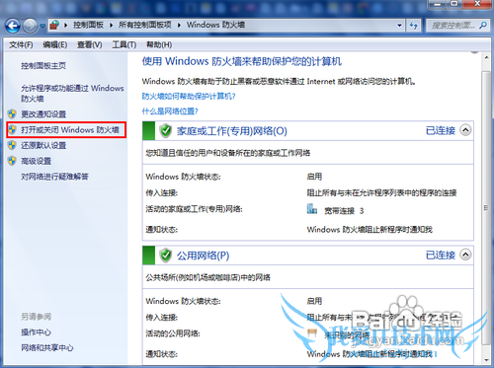Click shield icon beside 高级设置
Screen dimensions: 494x368
coord(12,161)
